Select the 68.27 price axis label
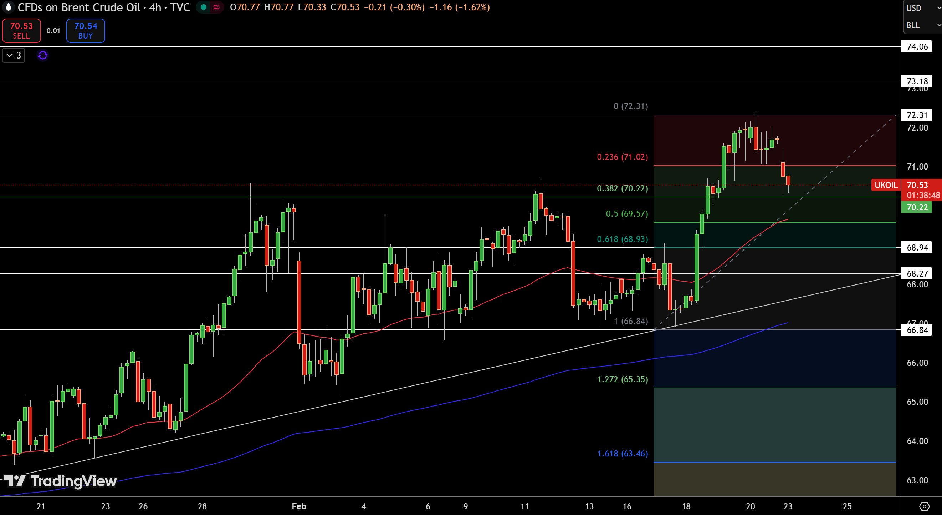Viewport: 942px width, 515px height. [x=917, y=273]
